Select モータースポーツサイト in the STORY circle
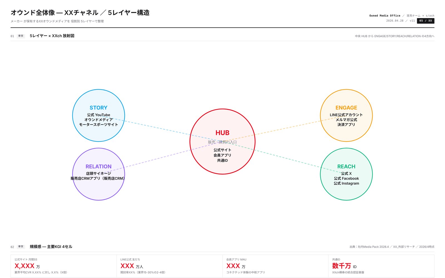This screenshot has width=445, height=278. [98, 125]
